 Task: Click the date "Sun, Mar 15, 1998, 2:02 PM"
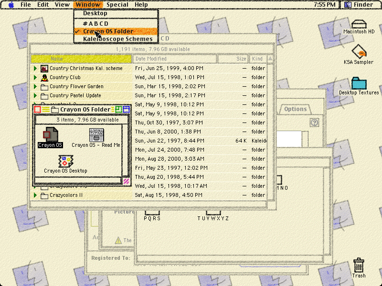[x=170, y=86]
